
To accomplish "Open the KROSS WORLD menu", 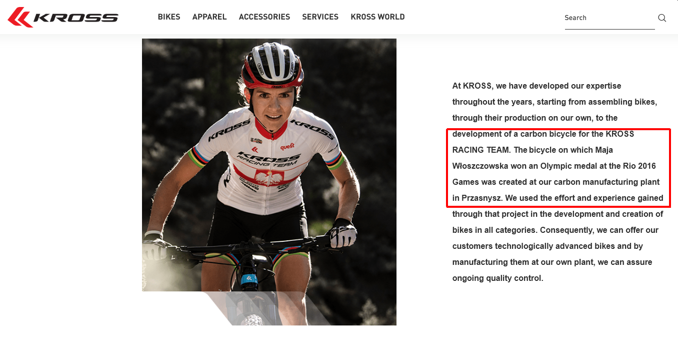I will tap(378, 17).
